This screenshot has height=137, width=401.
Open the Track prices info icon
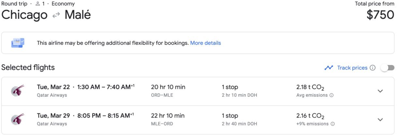(373, 68)
